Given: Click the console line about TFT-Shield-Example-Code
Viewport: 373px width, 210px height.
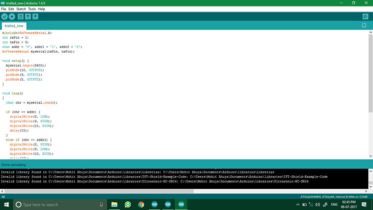Looking at the screenshot, I should click(x=164, y=177).
